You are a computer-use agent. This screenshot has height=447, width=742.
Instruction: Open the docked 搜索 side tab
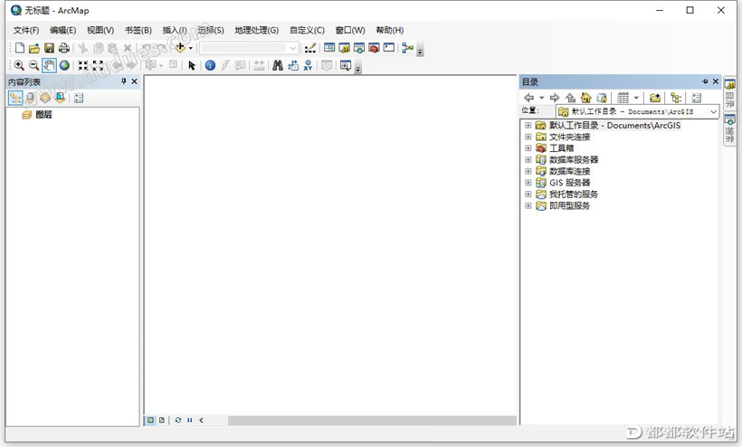[729, 129]
